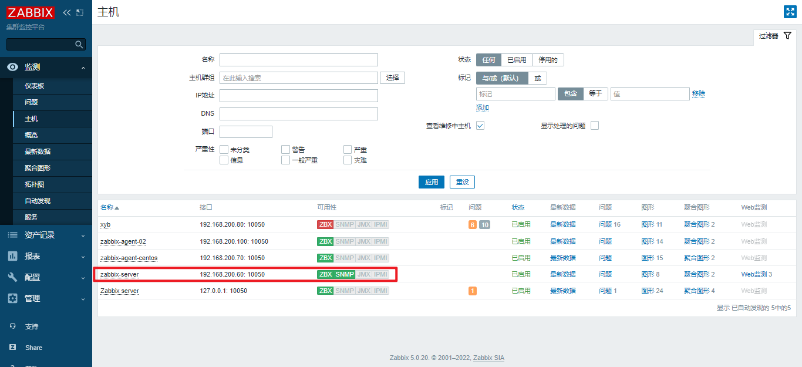Click Zabbix SIA footer link
Screen dimensions: 802x367
488,358
